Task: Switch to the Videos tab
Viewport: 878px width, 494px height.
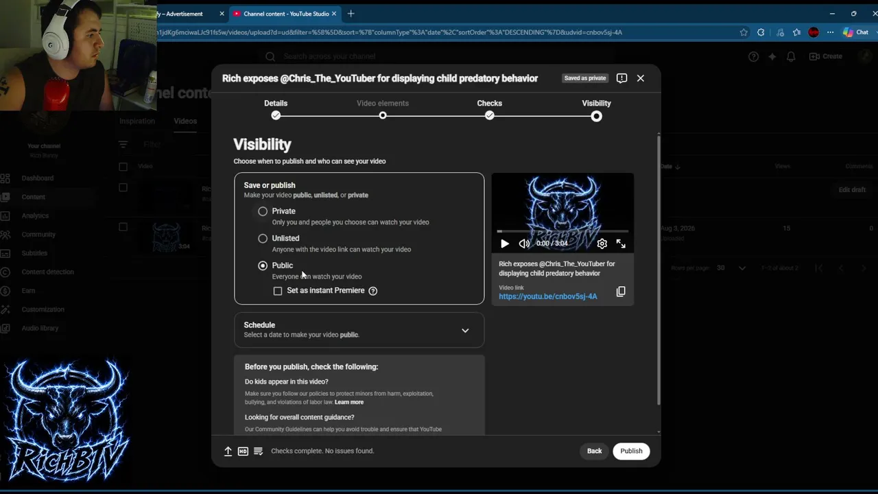Action: (x=185, y=121)
